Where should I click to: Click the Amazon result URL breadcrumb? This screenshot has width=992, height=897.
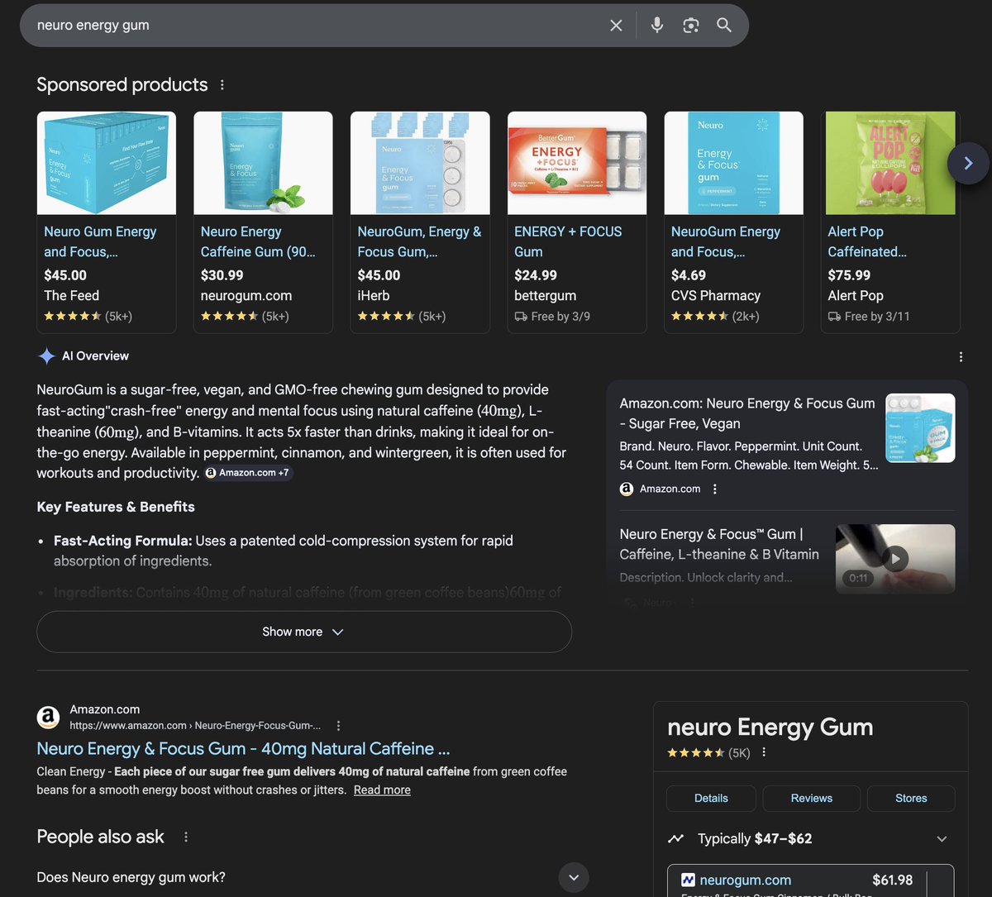[x=196, y=726]
